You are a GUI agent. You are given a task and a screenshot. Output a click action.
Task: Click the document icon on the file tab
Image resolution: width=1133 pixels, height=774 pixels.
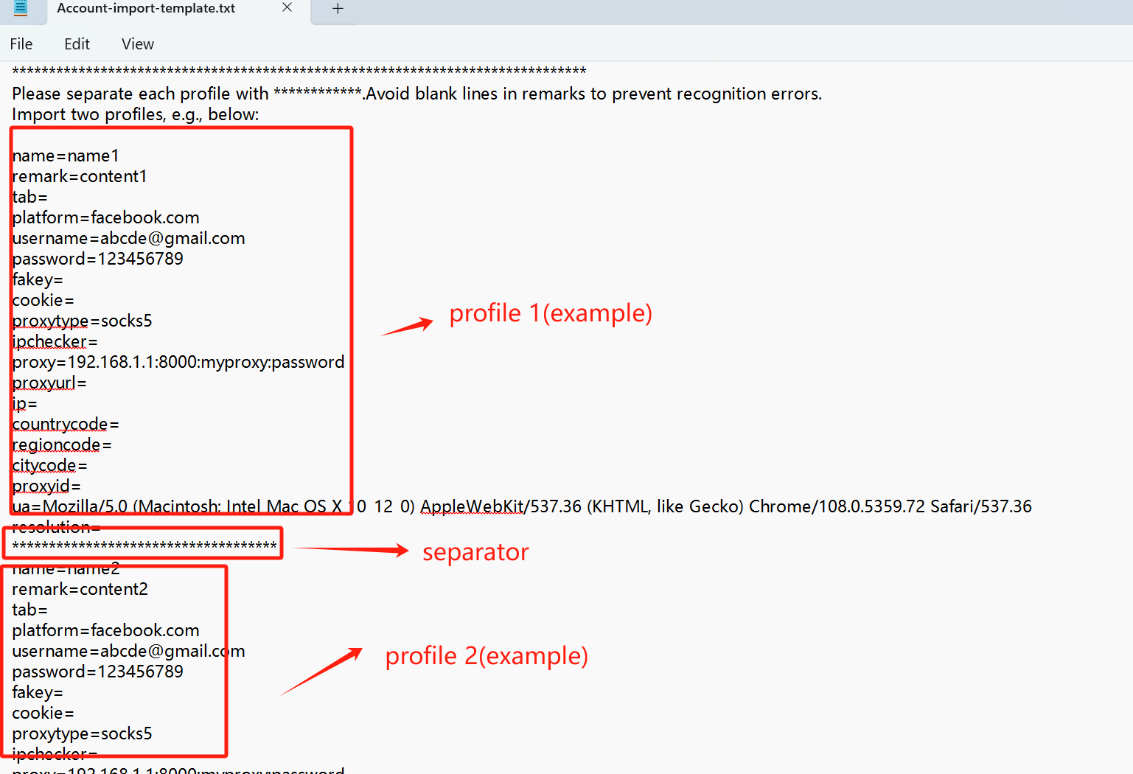pyautogui.click(x=21, y=9)
